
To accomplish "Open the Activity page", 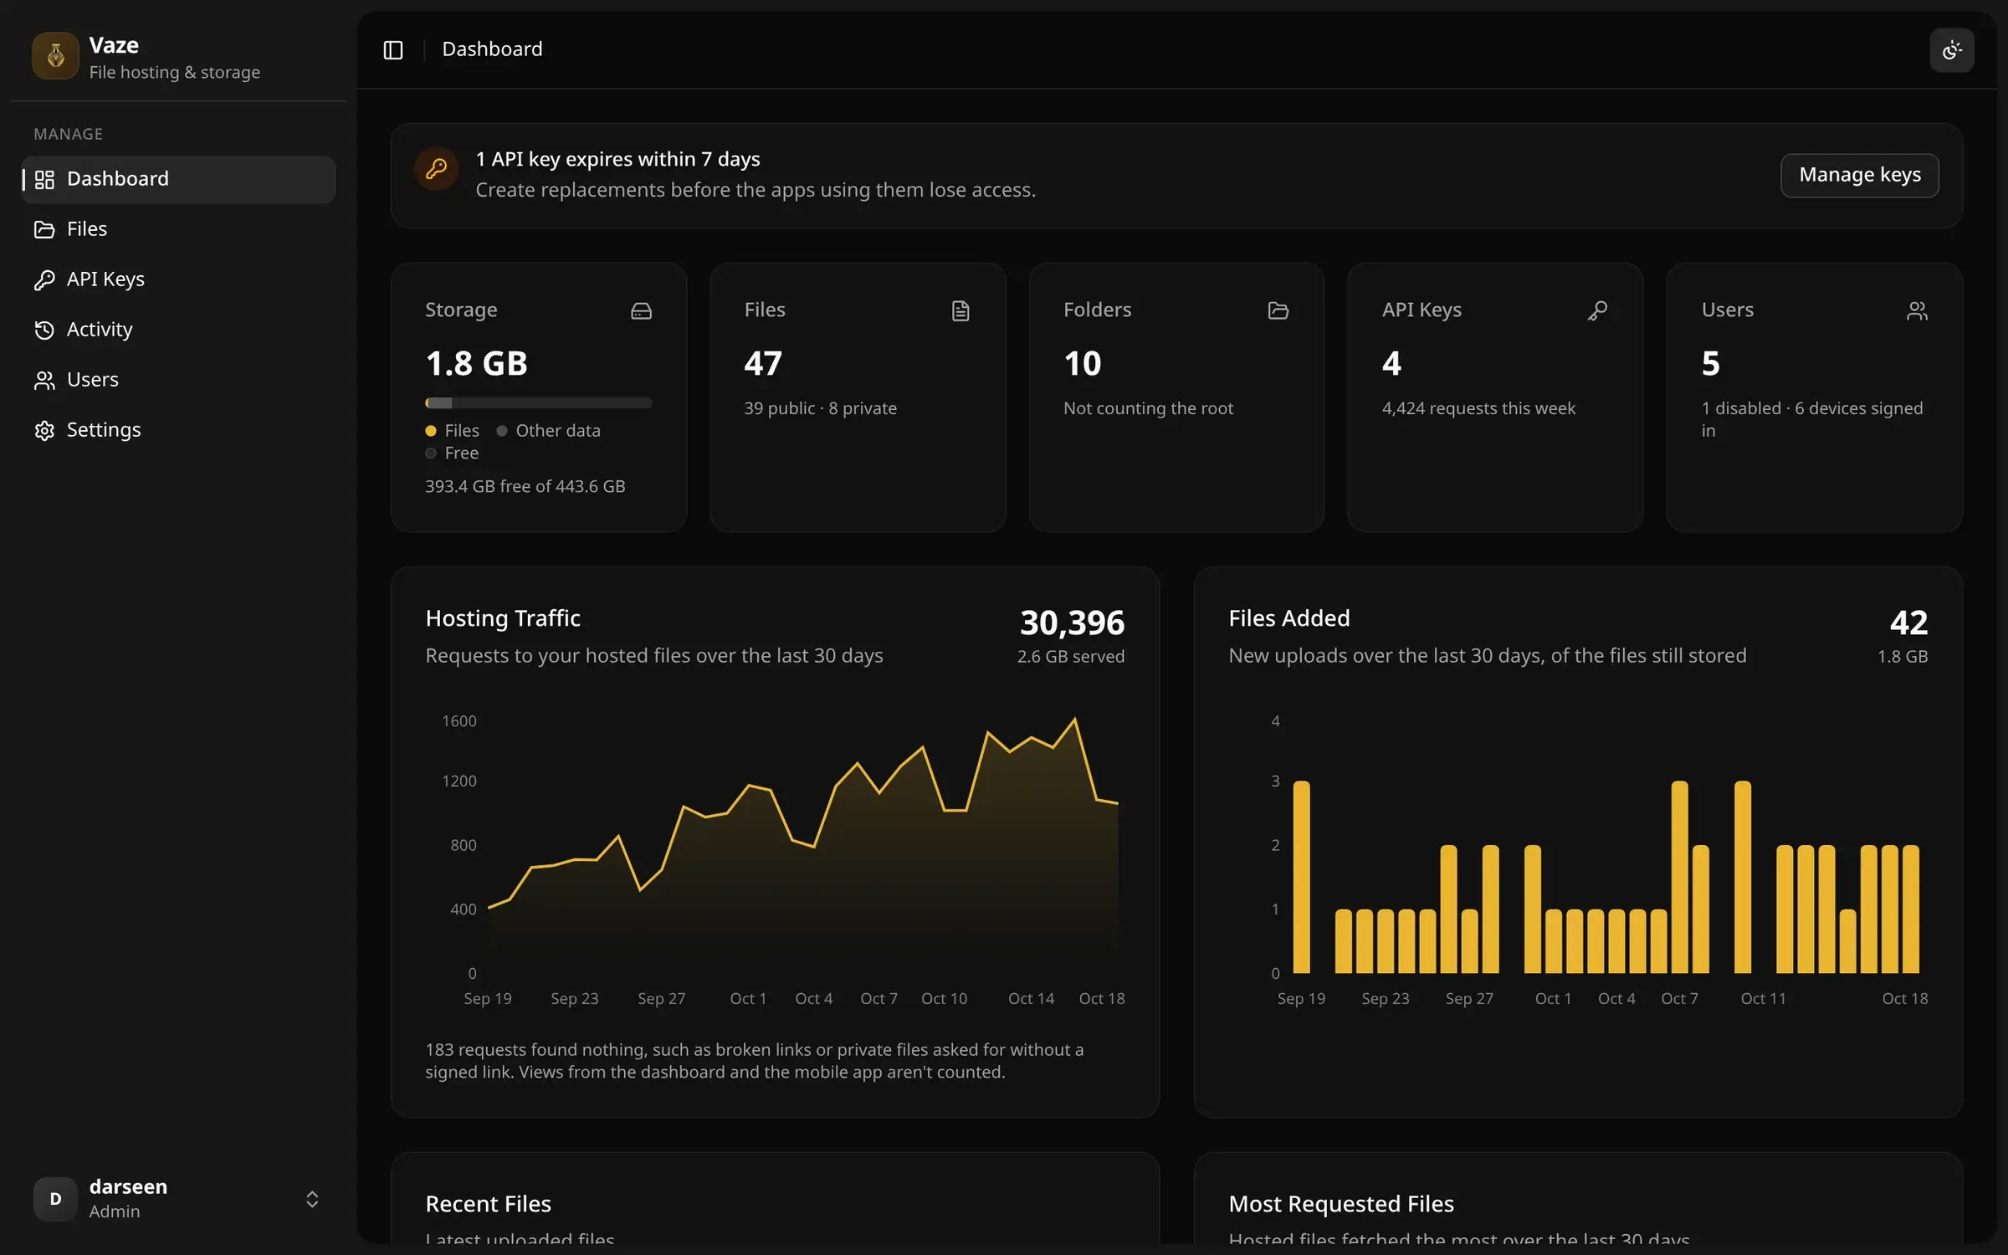I will (x=178, y=330).
